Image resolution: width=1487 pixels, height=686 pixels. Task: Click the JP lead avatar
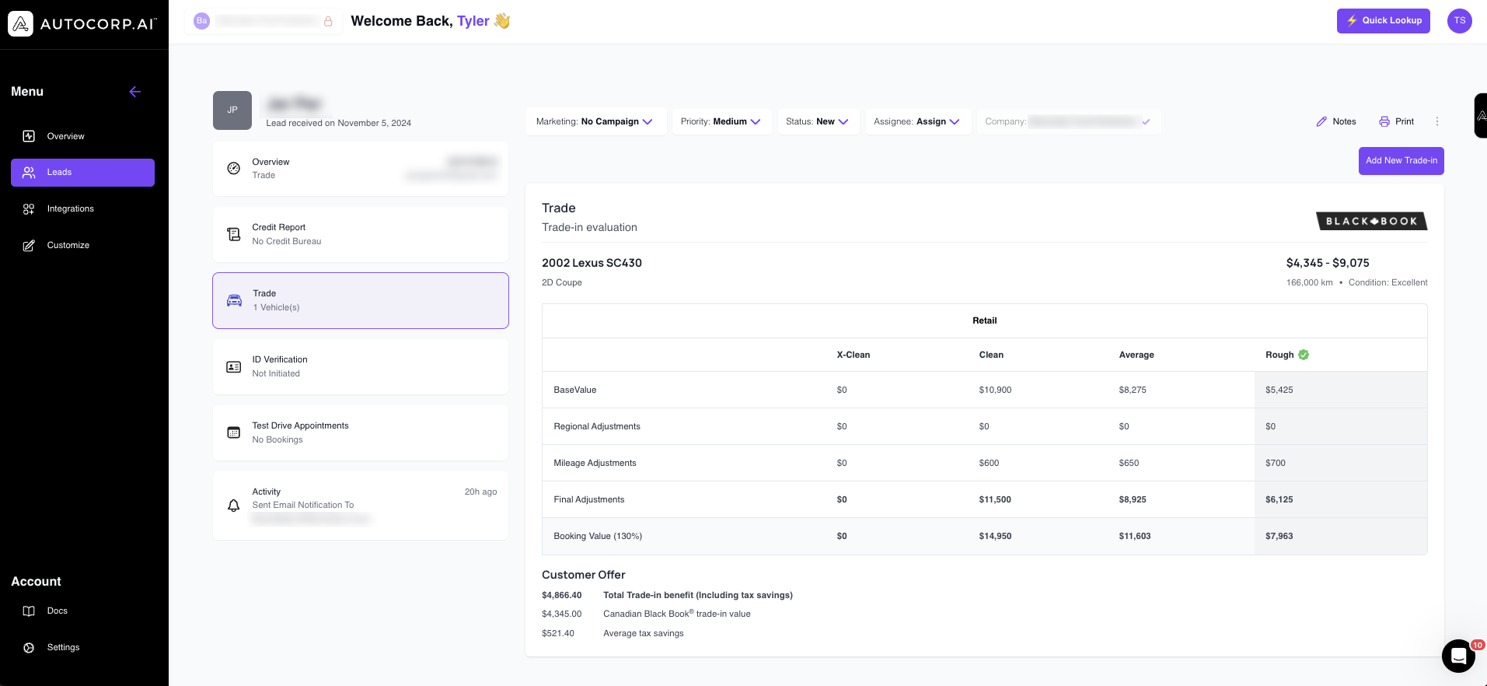[232, 110]
